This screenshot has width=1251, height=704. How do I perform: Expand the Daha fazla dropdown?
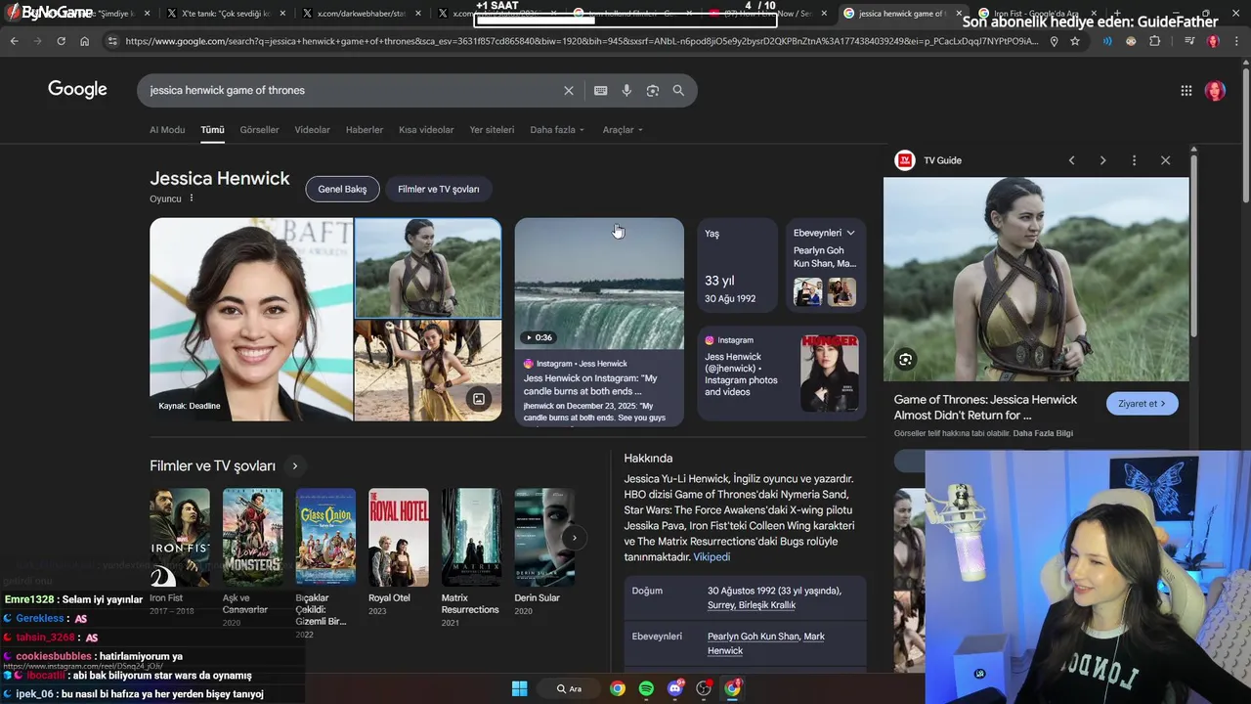point(557,130)
